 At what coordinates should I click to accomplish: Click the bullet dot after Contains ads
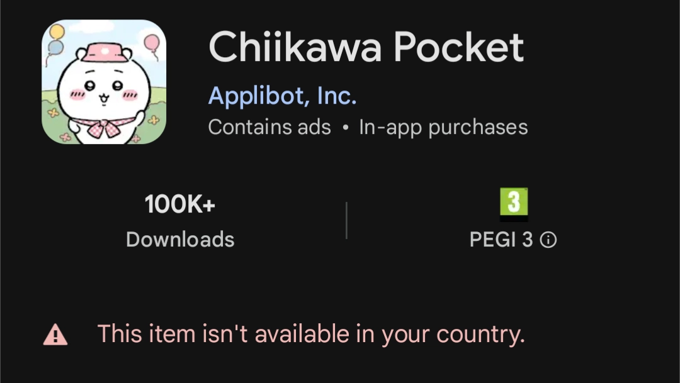click(x=345, y=128)
